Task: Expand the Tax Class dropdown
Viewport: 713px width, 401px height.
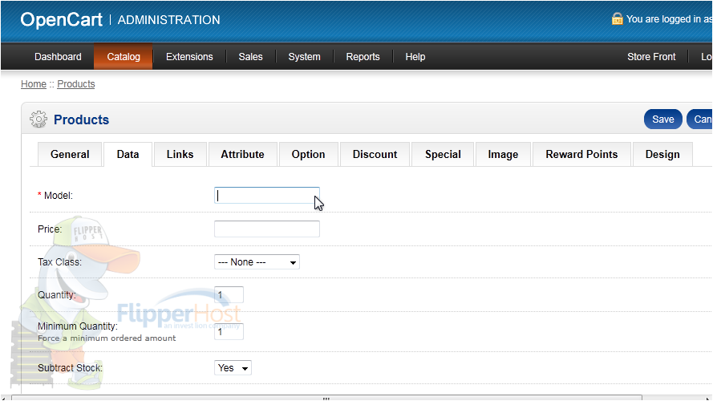Action: [x=257, y=262]
